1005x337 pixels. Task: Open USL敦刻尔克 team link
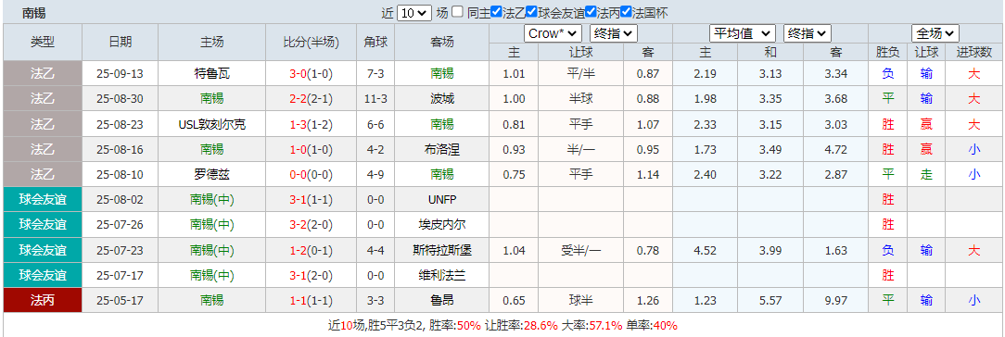[x=212, y=124]
